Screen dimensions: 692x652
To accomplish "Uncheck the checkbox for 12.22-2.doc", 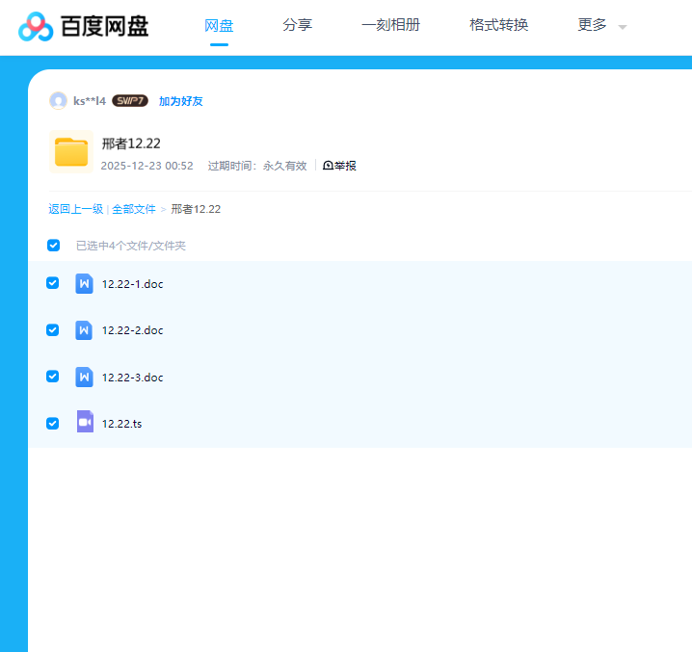I will click(53, 330).
